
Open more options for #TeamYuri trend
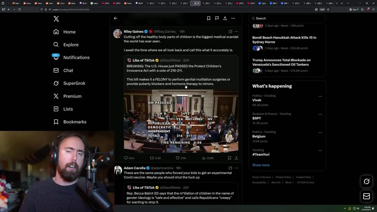320,150
